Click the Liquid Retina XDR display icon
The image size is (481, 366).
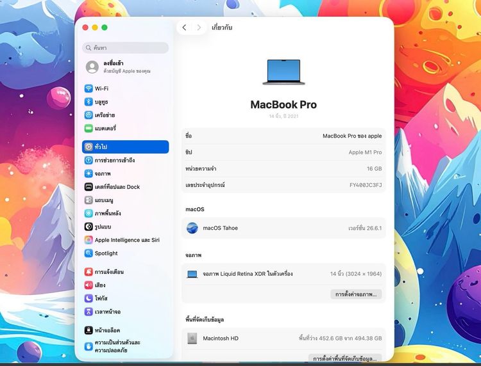tap(192, 274)
